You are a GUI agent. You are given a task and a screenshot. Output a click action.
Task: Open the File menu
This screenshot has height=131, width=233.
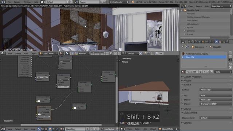coord(9,2)
